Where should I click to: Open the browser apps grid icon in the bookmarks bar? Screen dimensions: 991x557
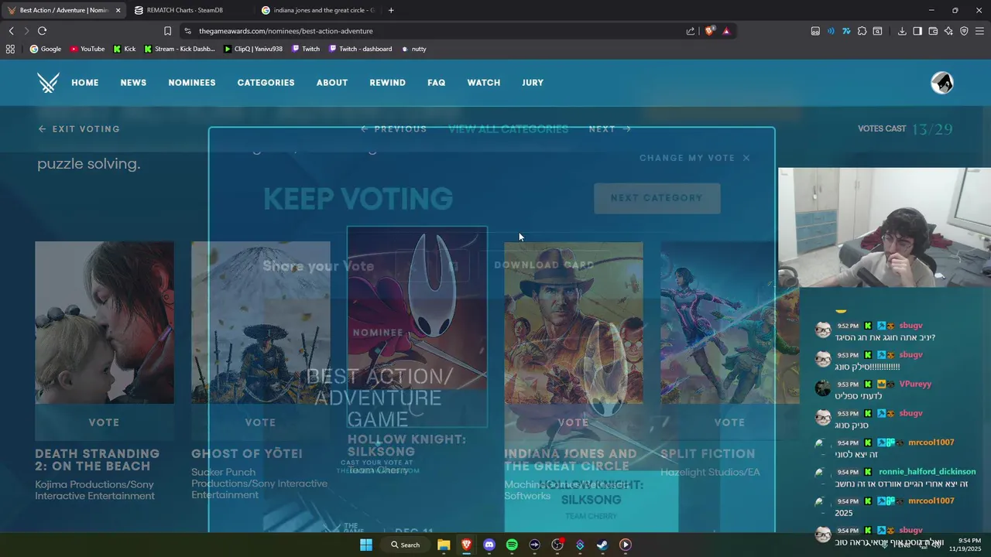(x=10, y=49)
